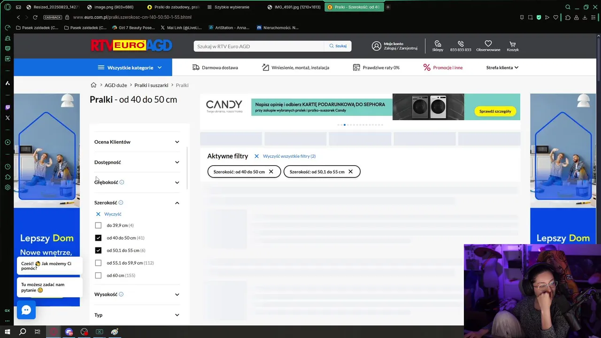Click the Szukaj search button
The image size is (601, 338).
coord(338,46)
